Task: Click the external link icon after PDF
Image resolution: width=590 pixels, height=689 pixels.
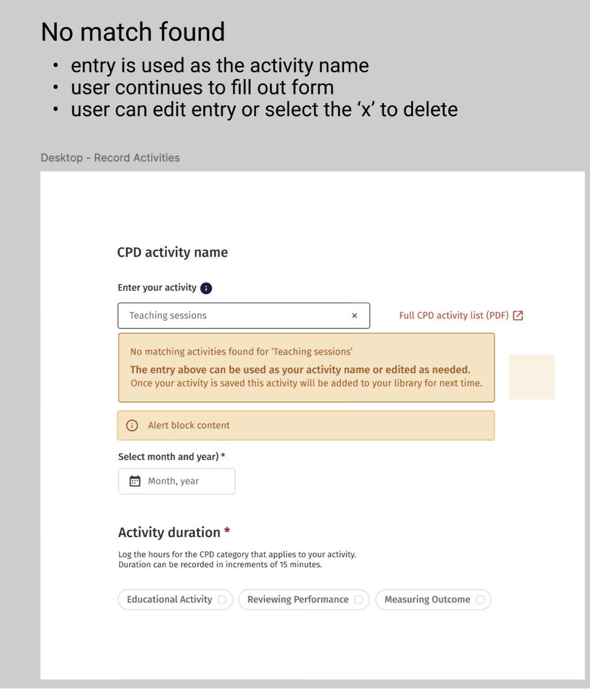Action: tap(518, 316)
